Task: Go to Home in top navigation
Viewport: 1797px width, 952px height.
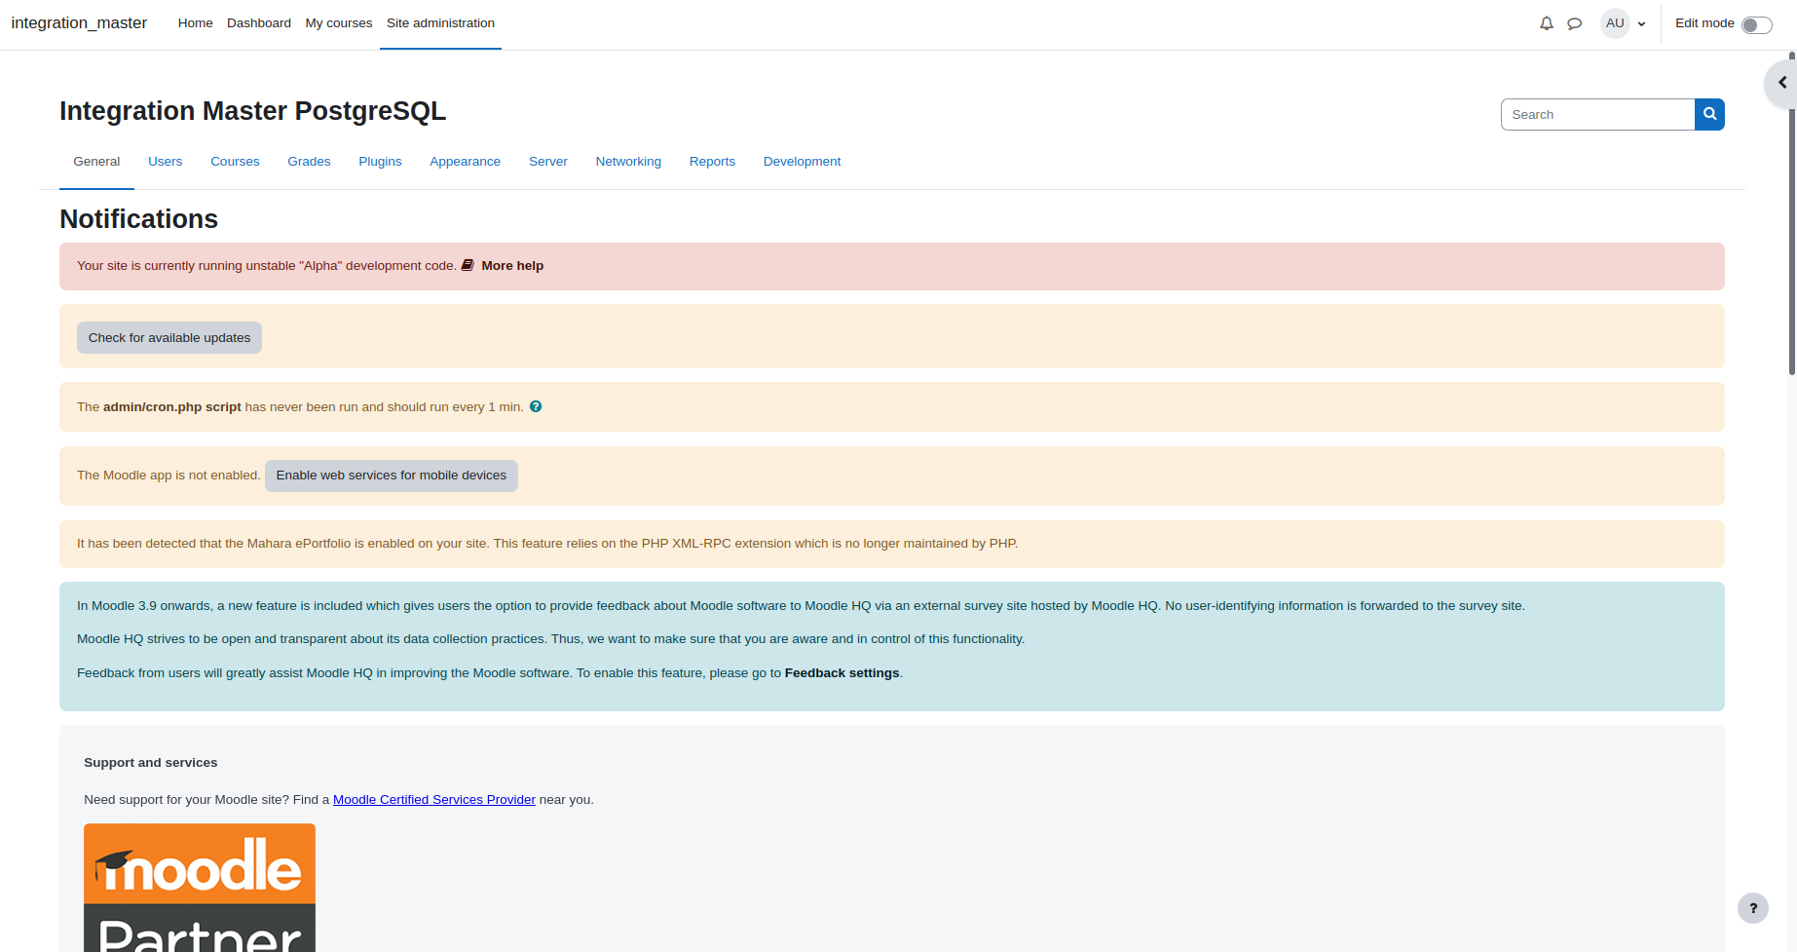Action: [x=195, y=23]
